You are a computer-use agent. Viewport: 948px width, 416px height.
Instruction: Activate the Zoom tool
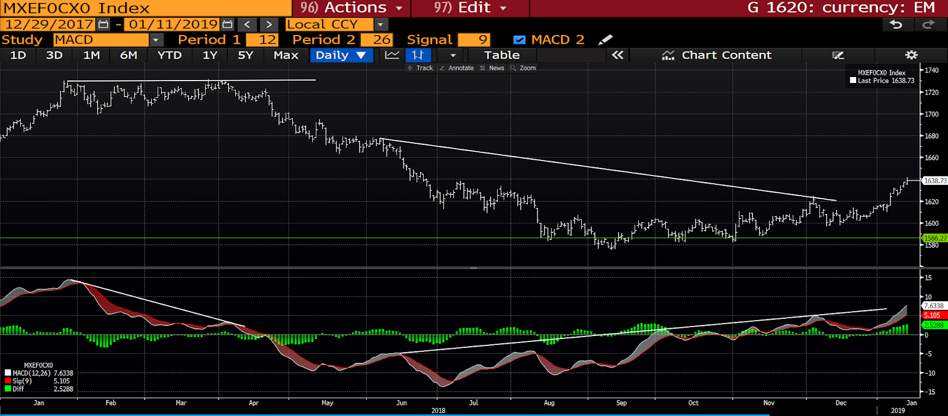[x=523, y=68]
